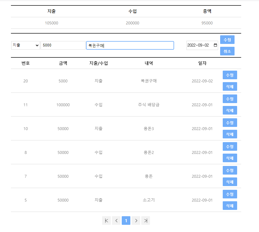Screen dimensions: 259x232
Task: Click 삭제 for the 용돈3 row
Action: click(x=230, y=134)
